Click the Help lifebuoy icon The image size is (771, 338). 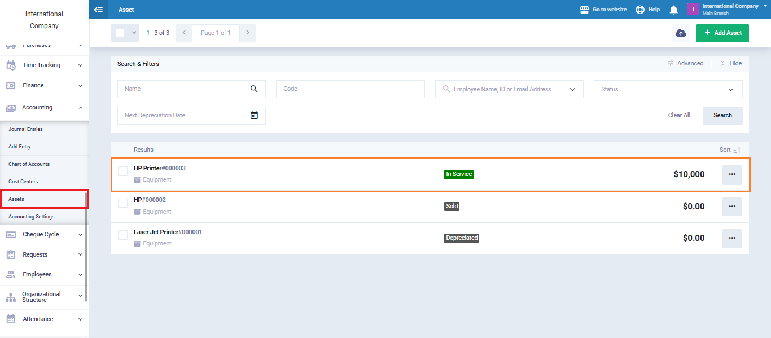click(640, 10)
